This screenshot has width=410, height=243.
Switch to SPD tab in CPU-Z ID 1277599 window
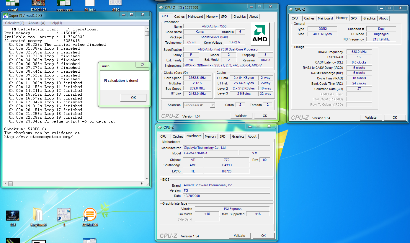tap(224, 17)
